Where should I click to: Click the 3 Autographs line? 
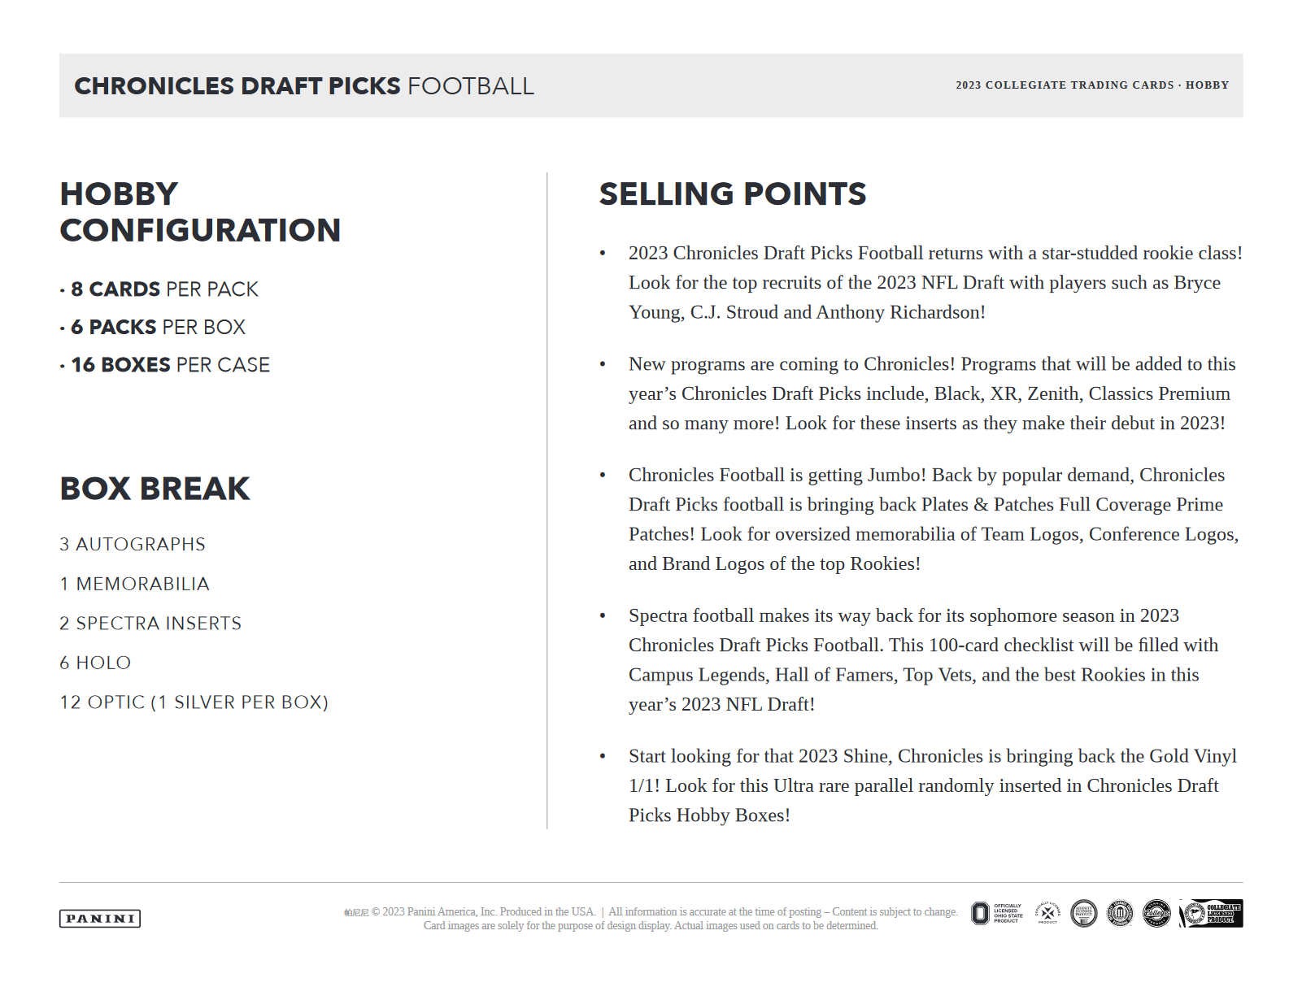133,545
